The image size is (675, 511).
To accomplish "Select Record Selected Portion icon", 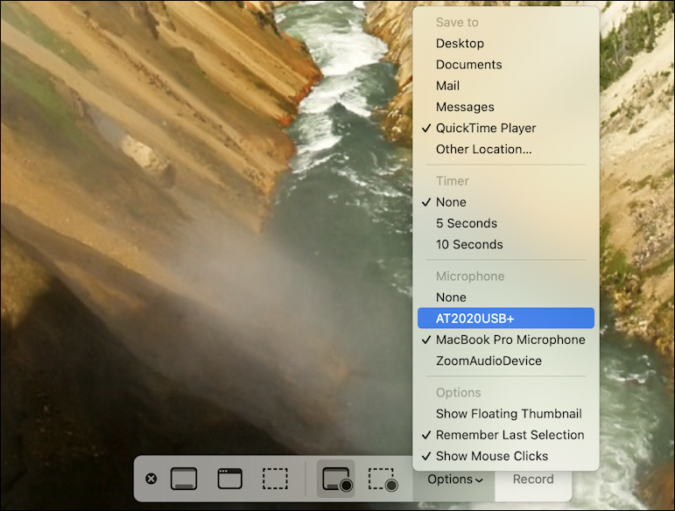I will click(x=383, y=479).
